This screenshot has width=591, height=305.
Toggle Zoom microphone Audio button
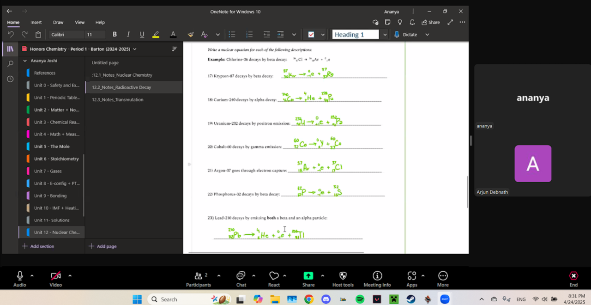pos(20,279)
